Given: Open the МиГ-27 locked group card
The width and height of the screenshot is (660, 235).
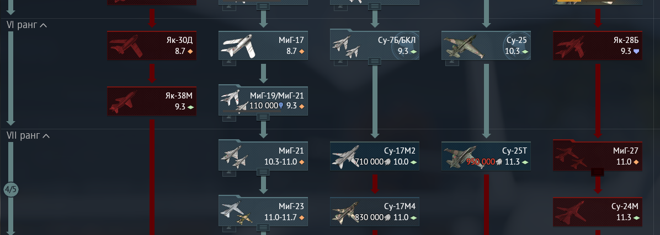Looking at the screenshot, I should tap(597, 156).
